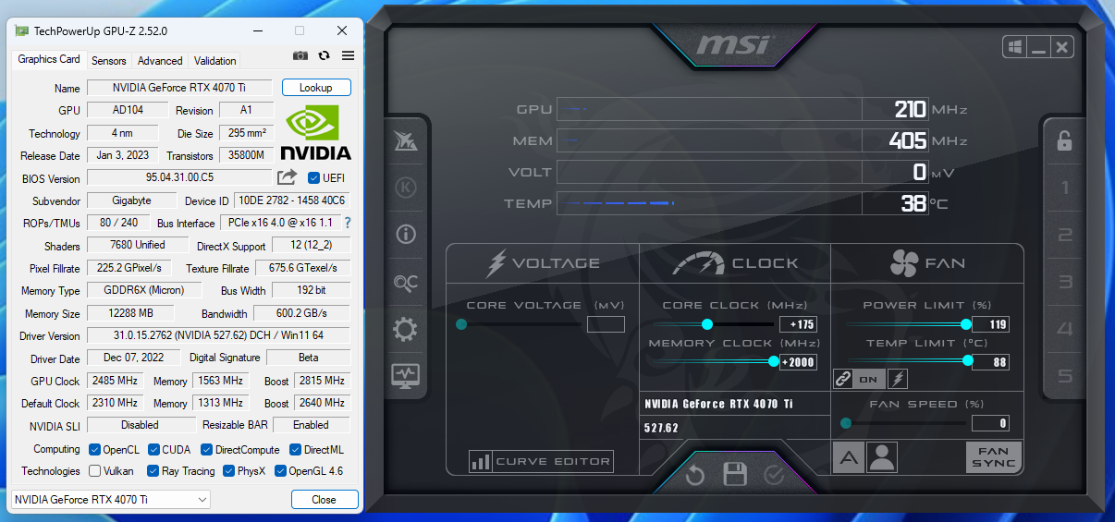Click the Power Limit 119 value field

(x=990, y=324)
